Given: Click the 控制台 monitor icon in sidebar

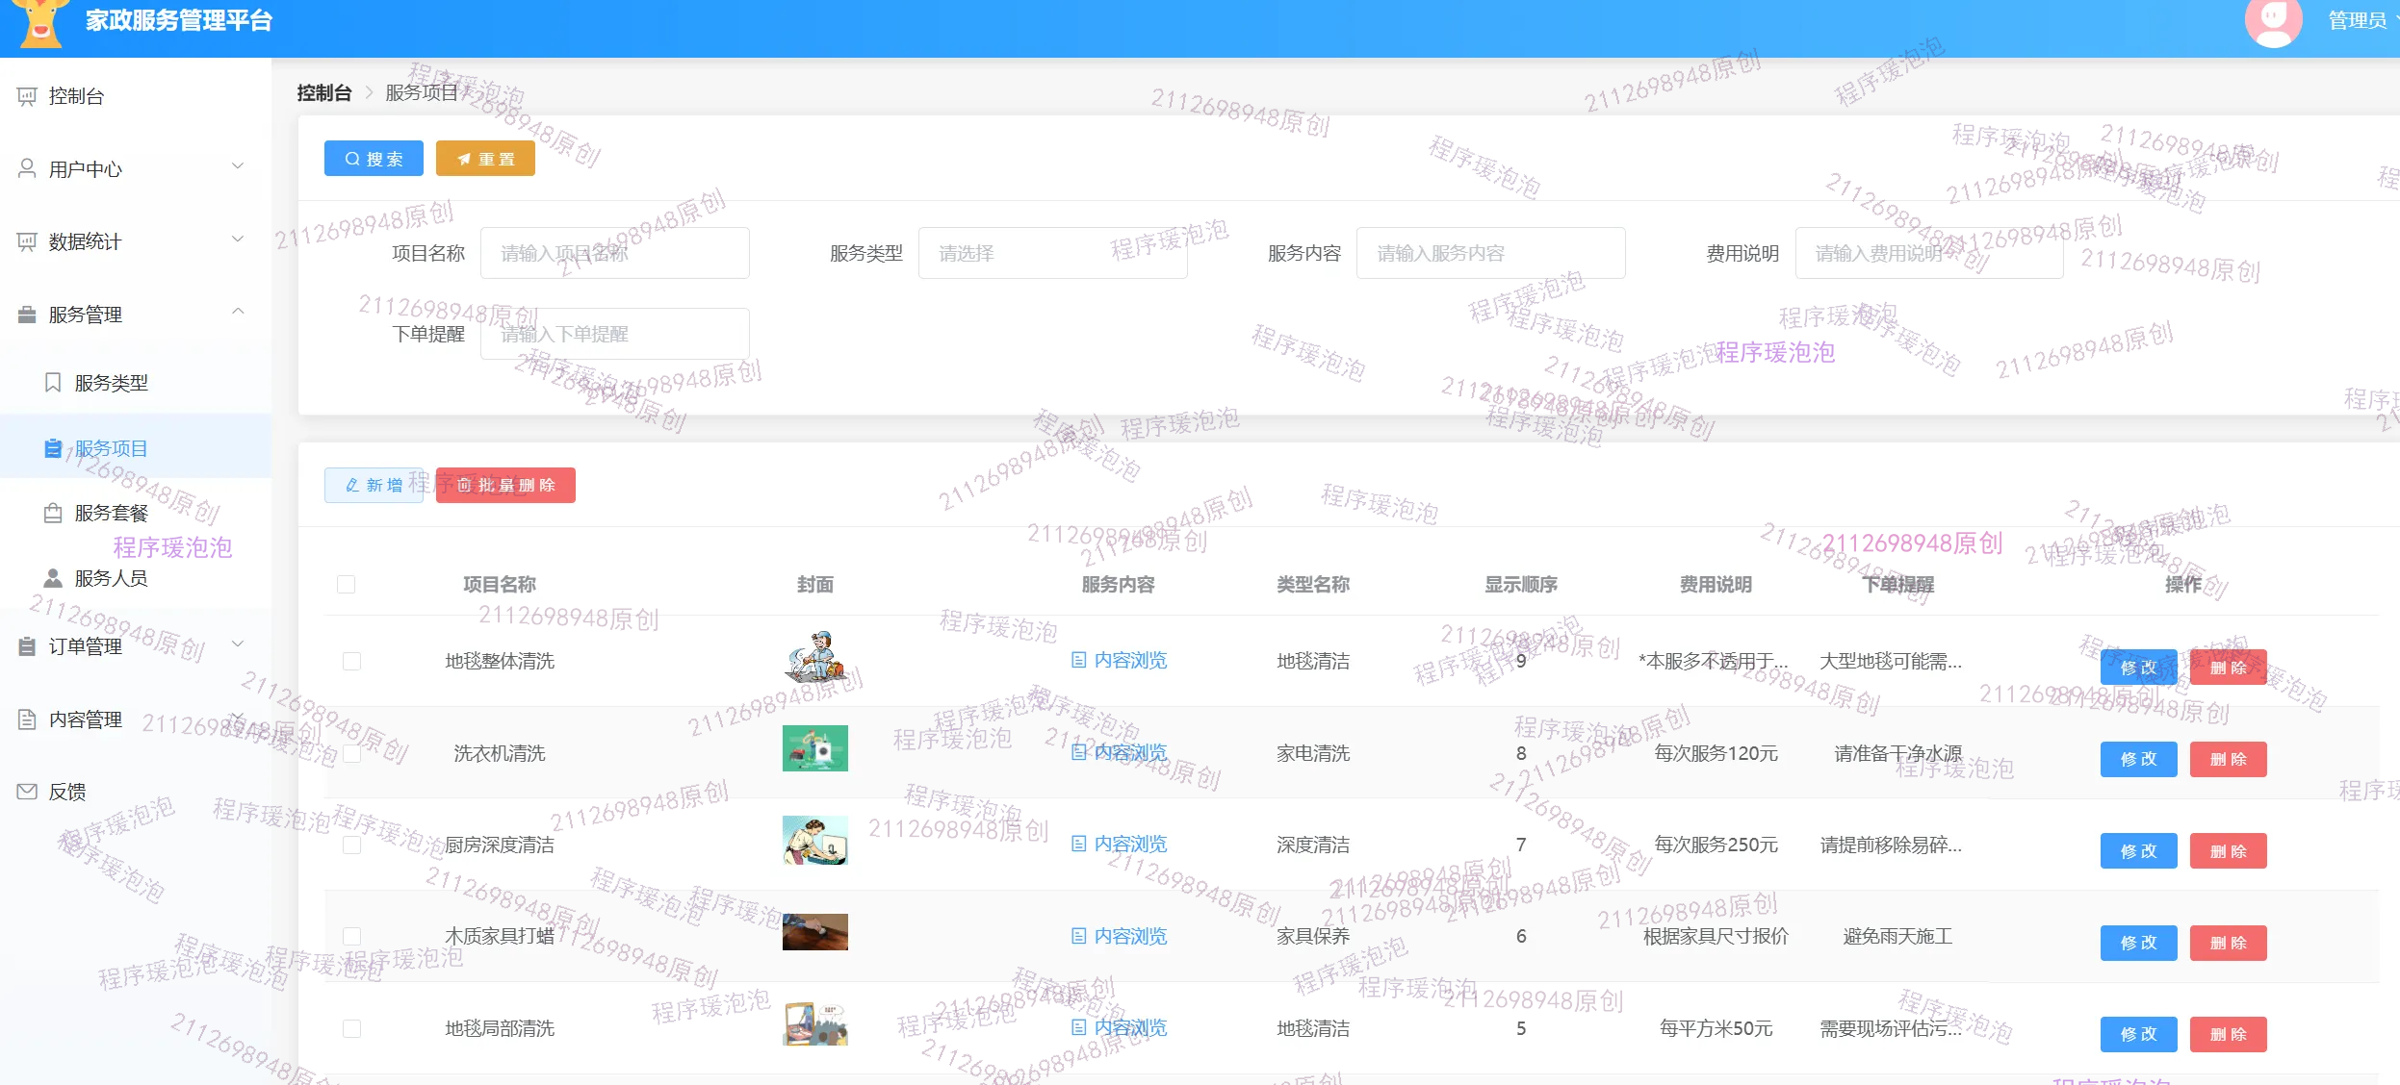Looking at the screenshot, I should (x=27, y=96).
